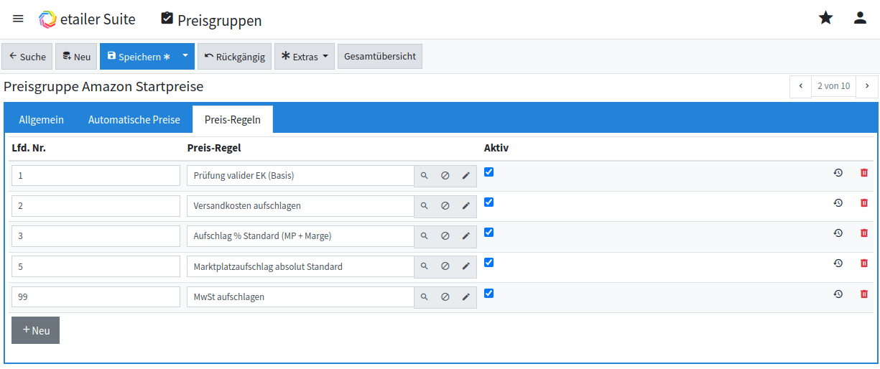Open the Automatische Preise tab
880x369 pixels.
click(134, 120)
